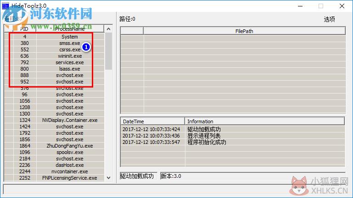The image size is (353, 198).
Task: Click the 路径:0 label
Action: 128,19
